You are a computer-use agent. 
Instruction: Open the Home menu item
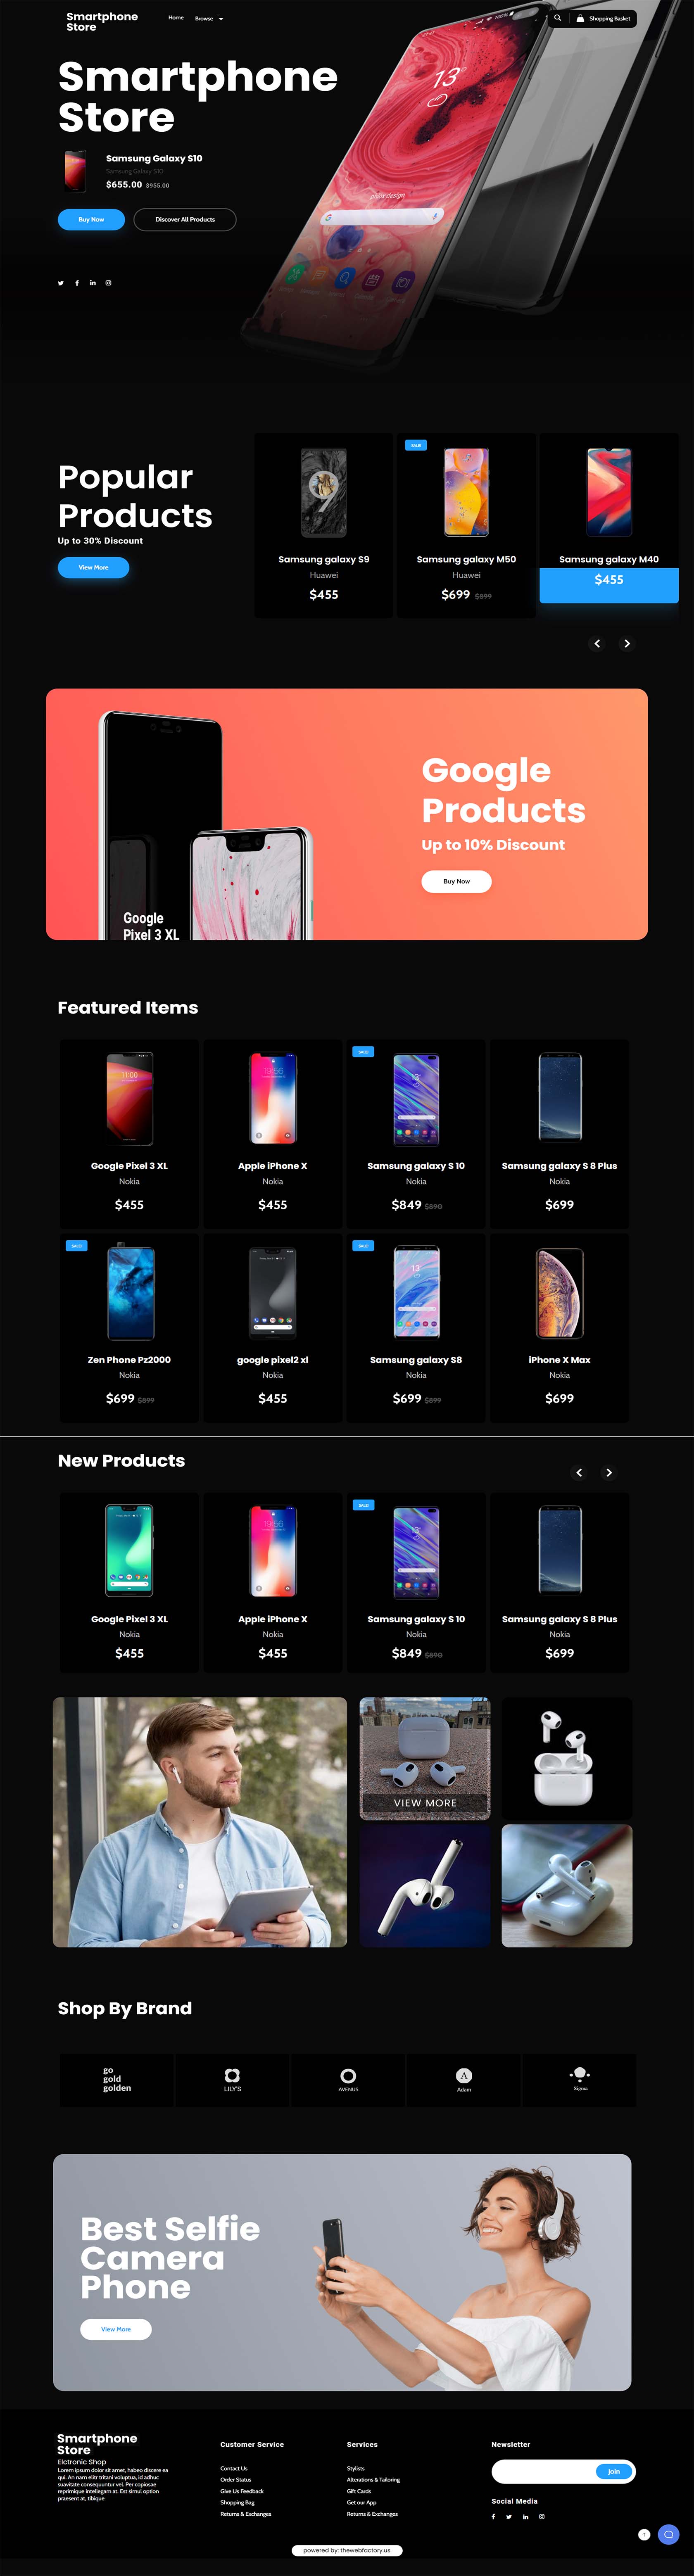(x=176, y=18)
